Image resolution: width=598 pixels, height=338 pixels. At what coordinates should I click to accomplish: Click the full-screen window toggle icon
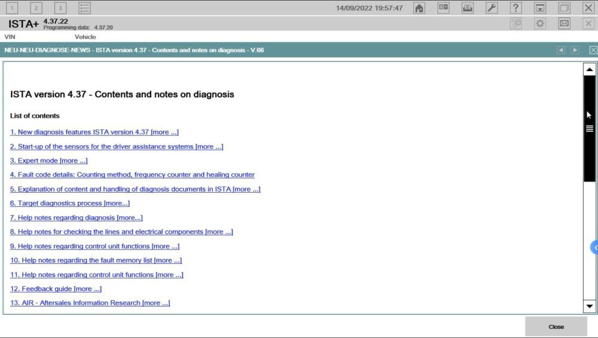pos(564,8)
